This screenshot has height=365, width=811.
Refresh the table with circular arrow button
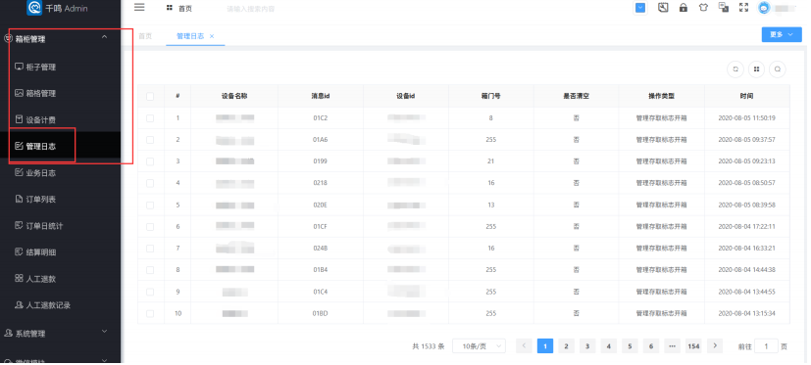tap(735, 69)
